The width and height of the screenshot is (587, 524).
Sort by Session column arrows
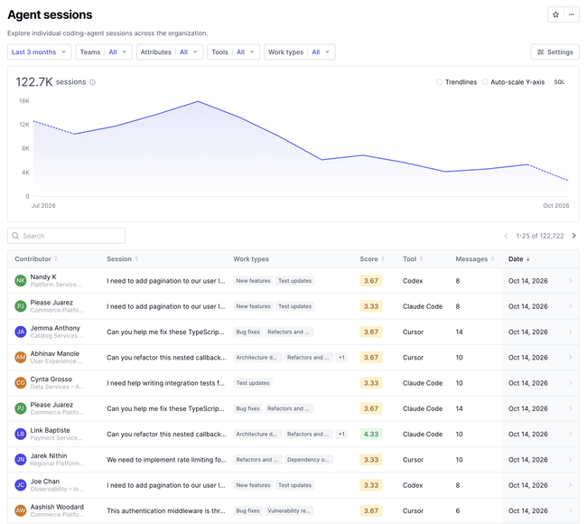[136, 258]
